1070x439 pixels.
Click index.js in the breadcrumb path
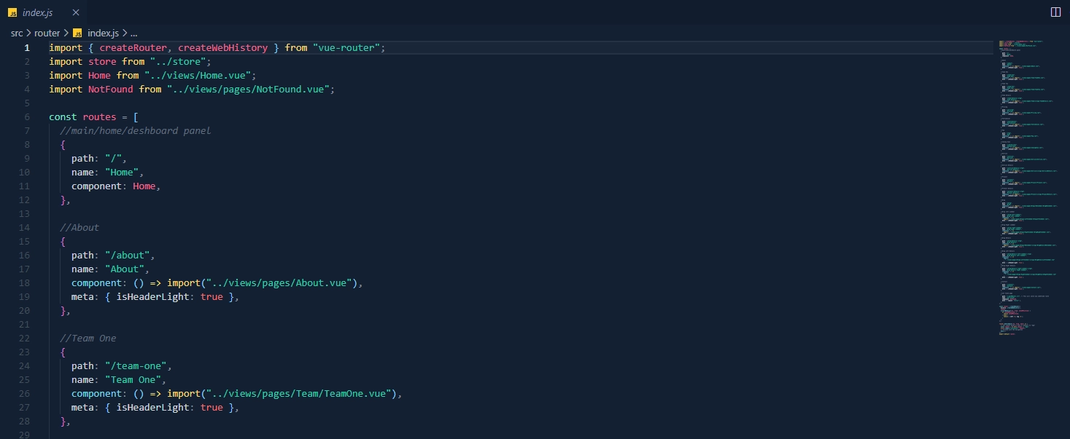tap(104, 33)
